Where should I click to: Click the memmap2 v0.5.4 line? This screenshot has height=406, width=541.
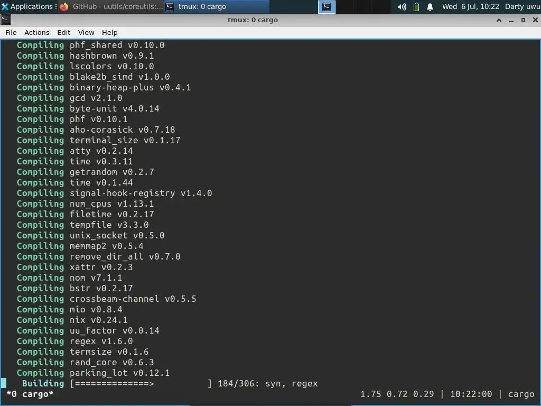tap(80, 246)
